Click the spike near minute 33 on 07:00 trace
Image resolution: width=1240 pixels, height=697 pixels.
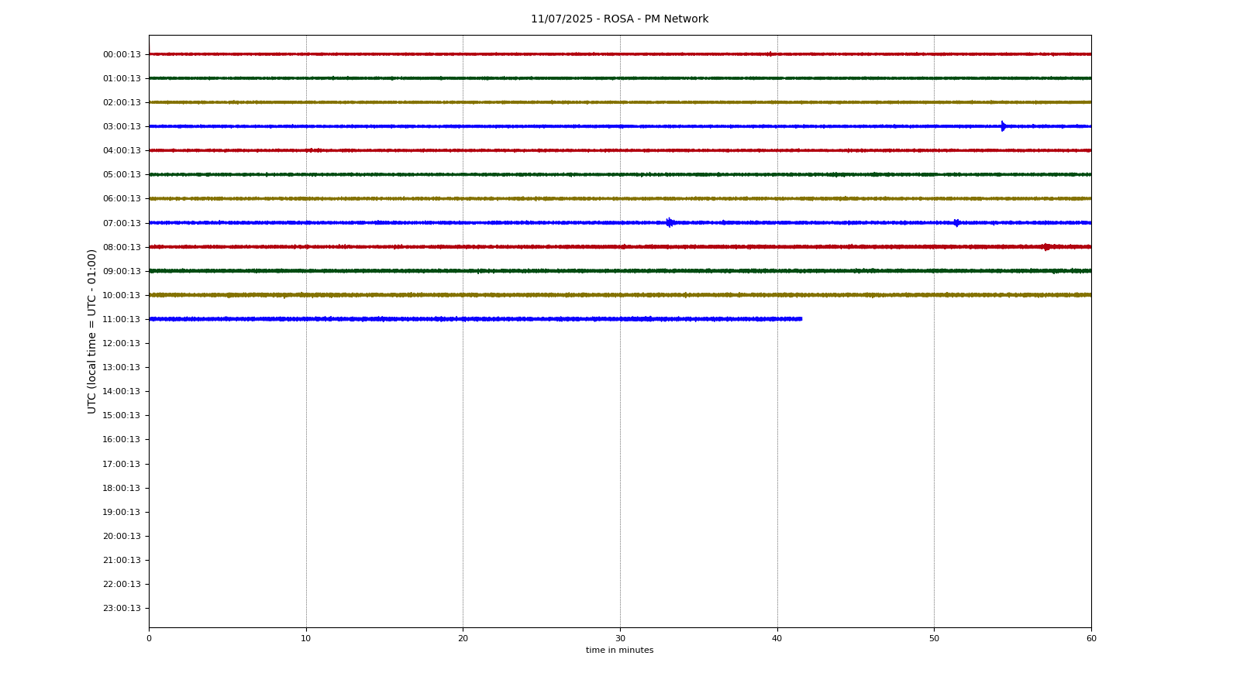(x=670, y=222)
